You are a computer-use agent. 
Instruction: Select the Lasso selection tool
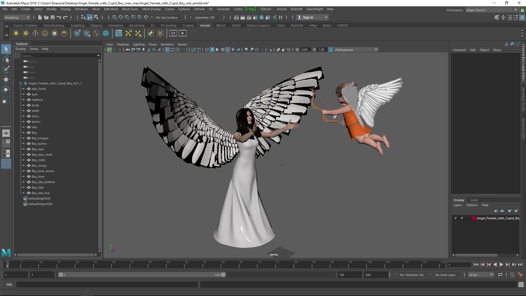click(6, 59)
